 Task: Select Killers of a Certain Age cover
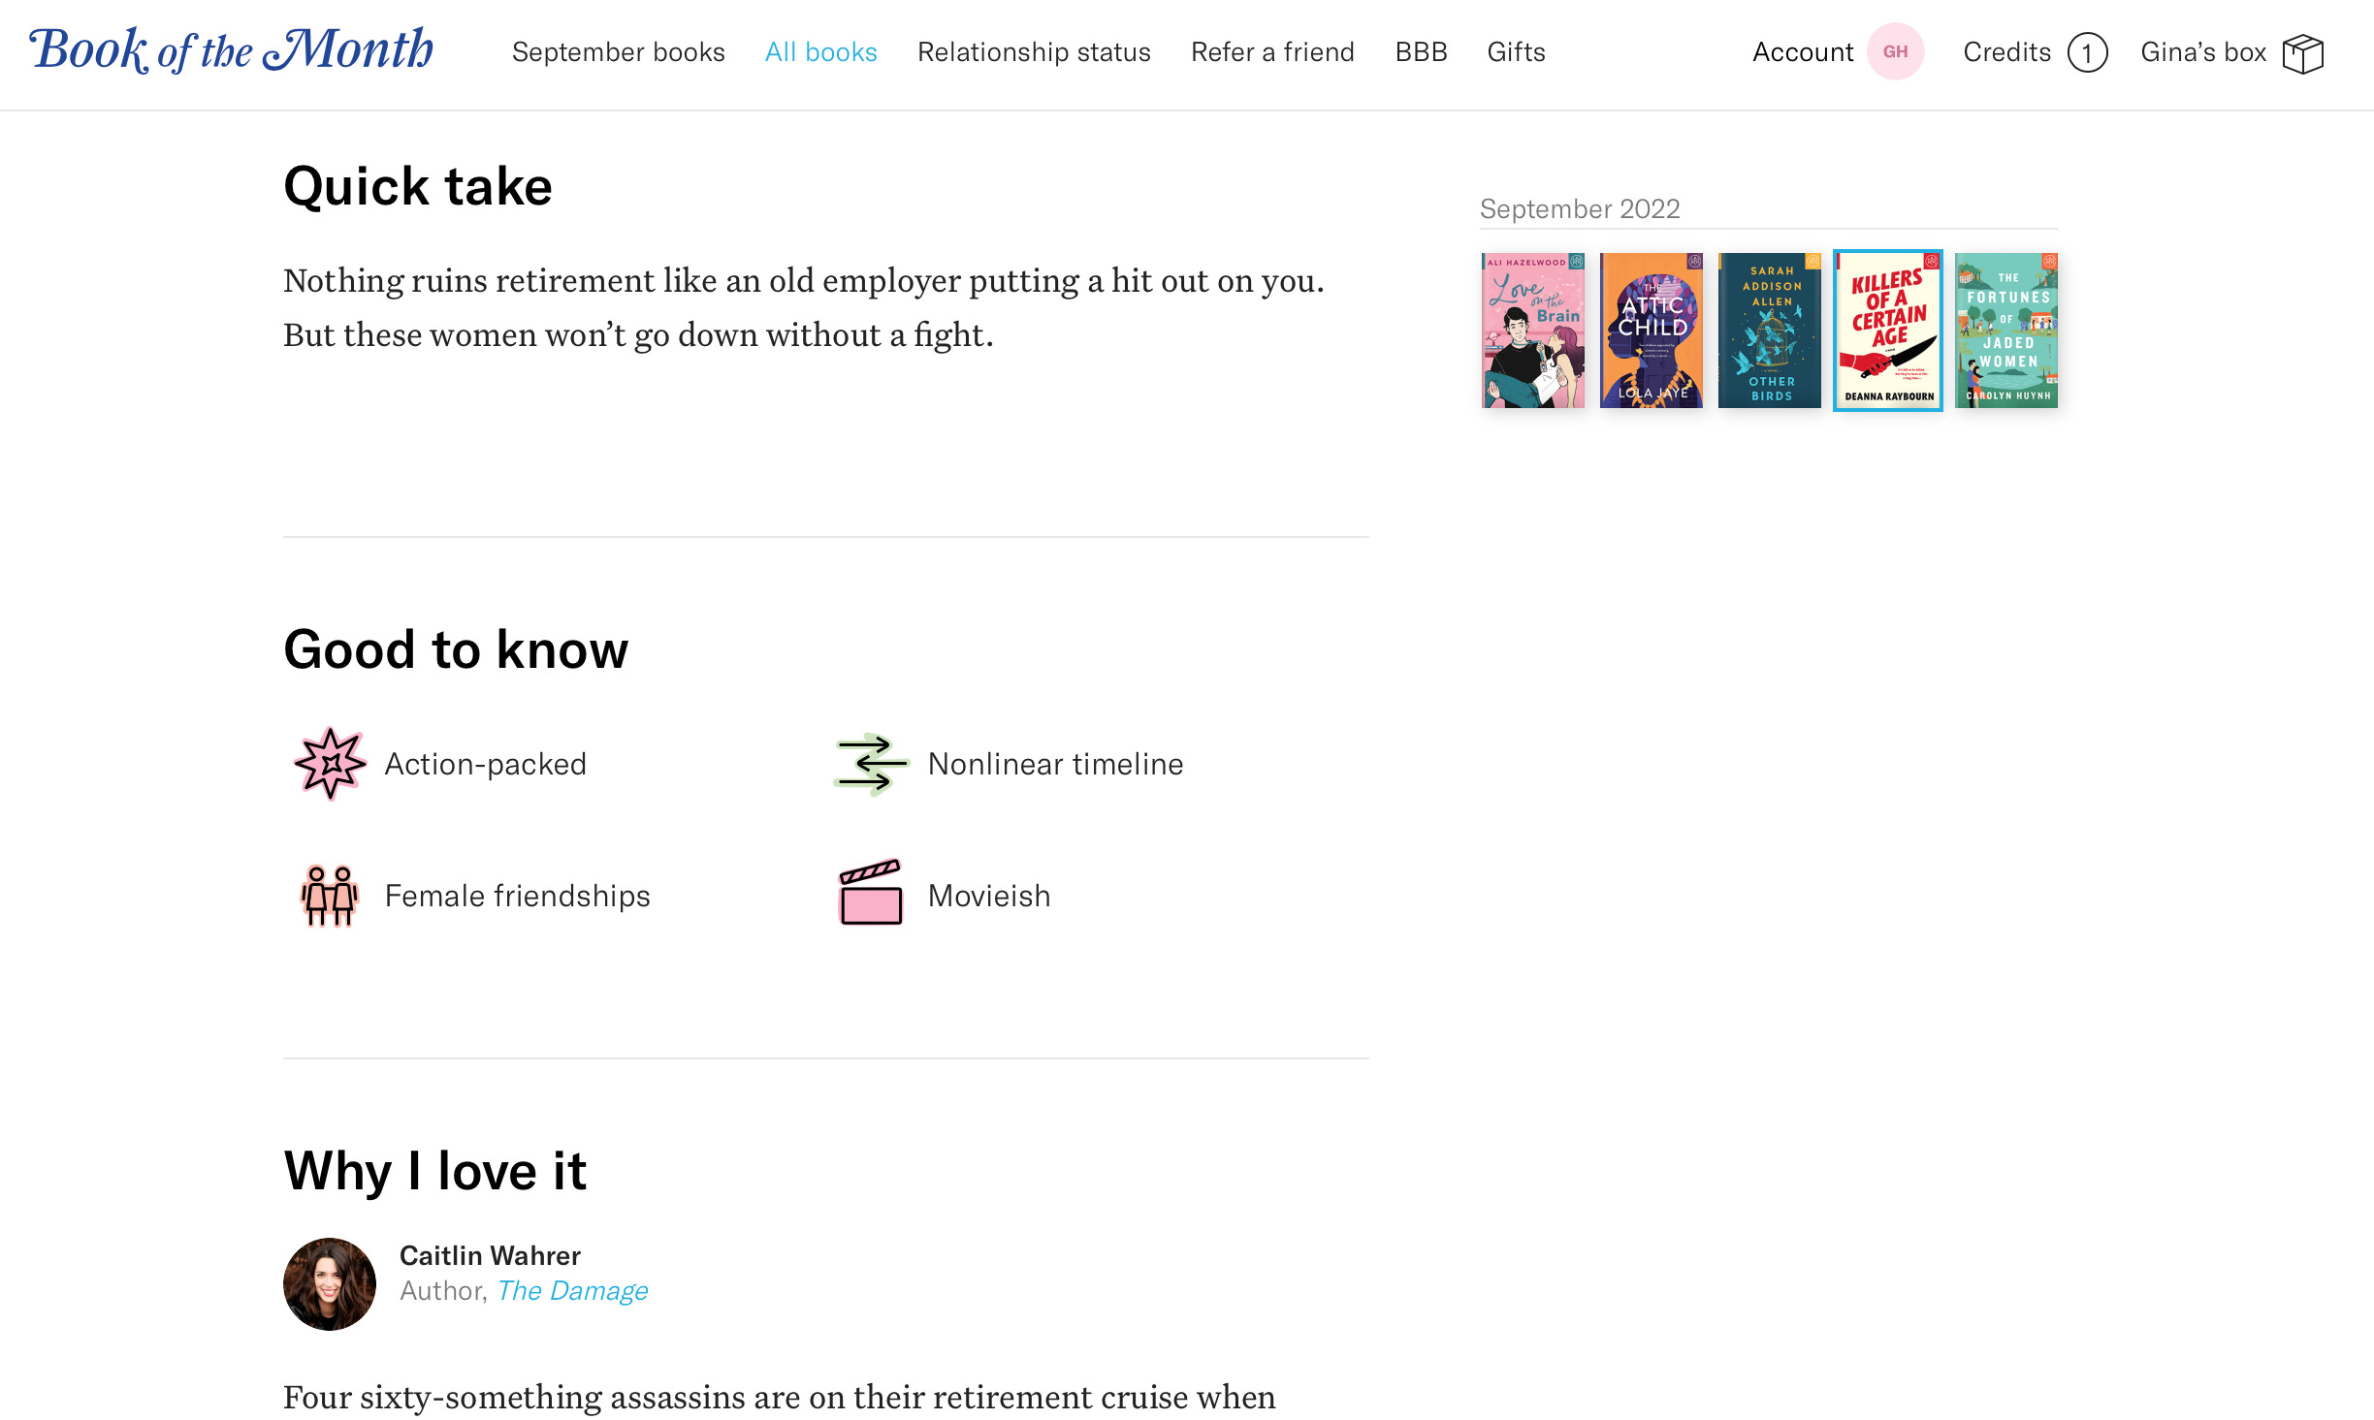pos(1888,331)
